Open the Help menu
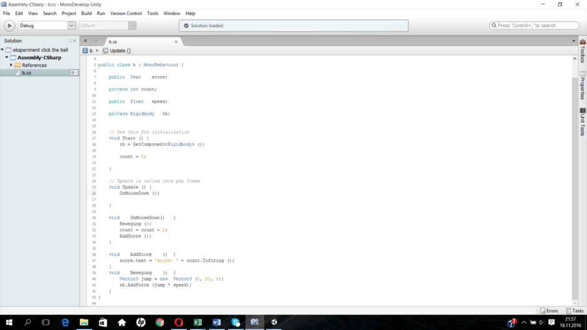Screen dimensions: 587x330 pos(191,13)
